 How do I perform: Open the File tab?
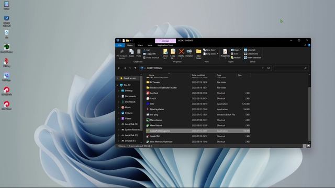click(120, 45)
